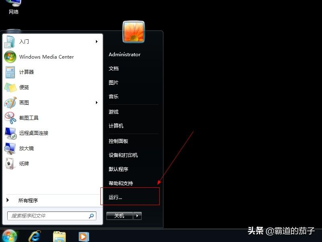
Task: Click the search programs and files box
Action: pos(48,216)
